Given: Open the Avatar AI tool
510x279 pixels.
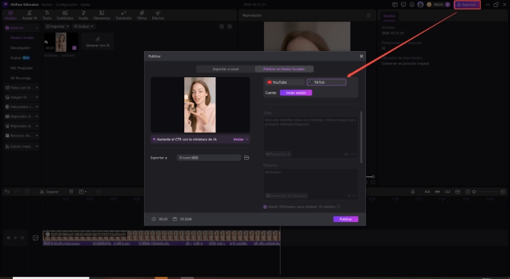Looking at the screenshot, I should coord(29,15).
